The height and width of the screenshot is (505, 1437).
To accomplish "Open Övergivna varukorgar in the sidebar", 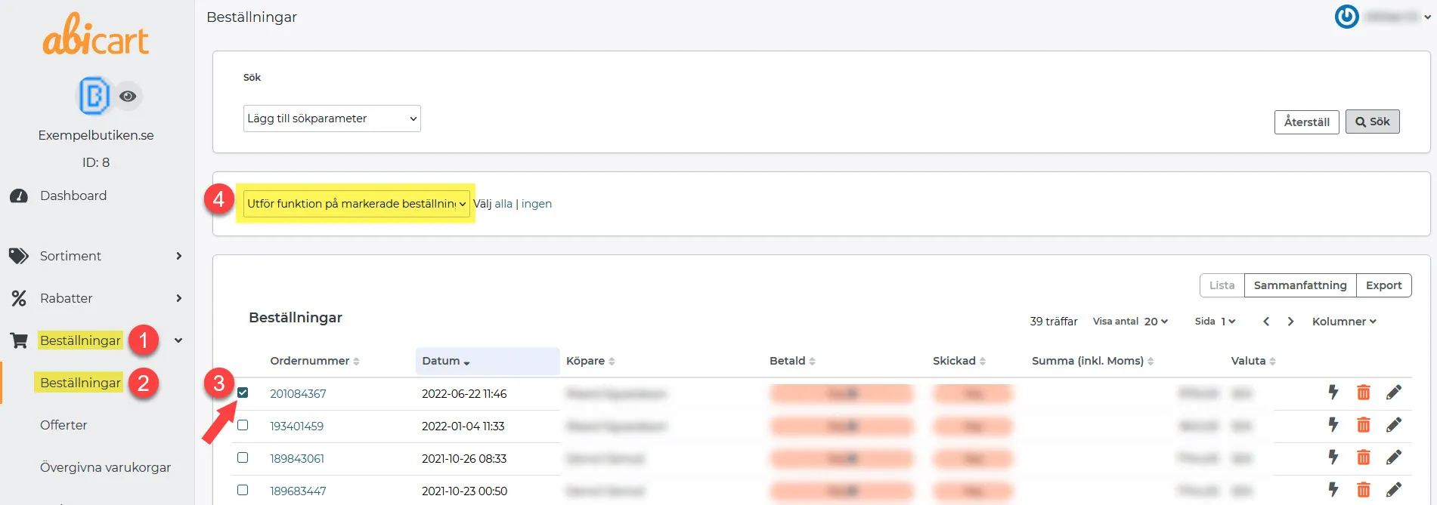I will coord(105,467).
